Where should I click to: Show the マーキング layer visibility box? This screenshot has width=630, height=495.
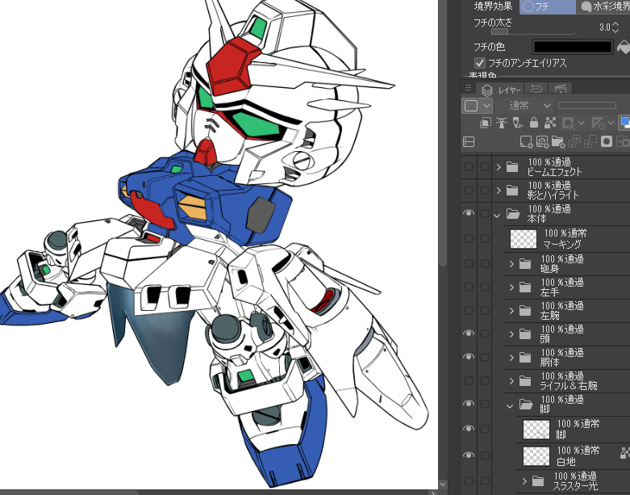(469, 239)
